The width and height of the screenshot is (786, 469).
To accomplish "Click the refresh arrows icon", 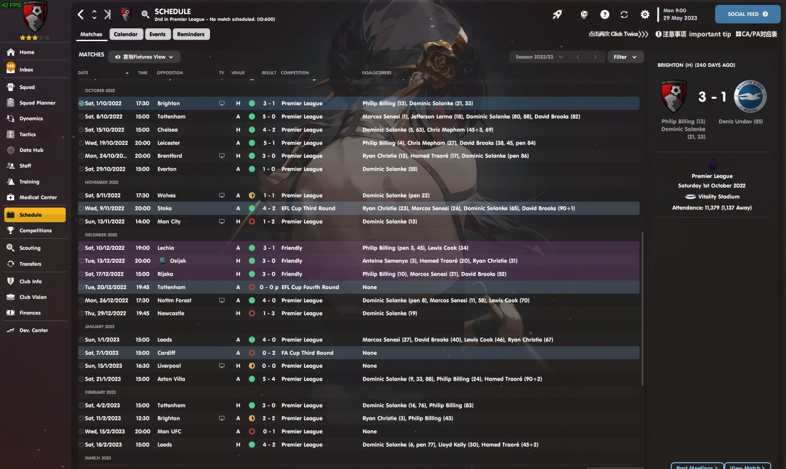I will pos(625,14).
